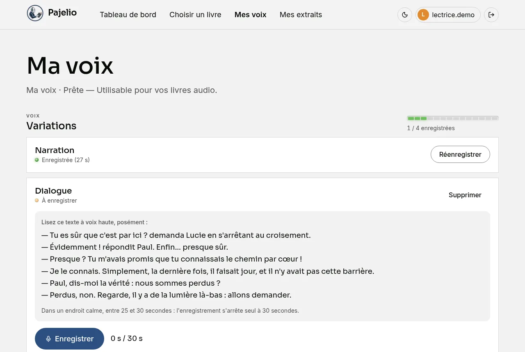Click the Dialogue variation heading
The image size is (525, 352).
point(53,191)
